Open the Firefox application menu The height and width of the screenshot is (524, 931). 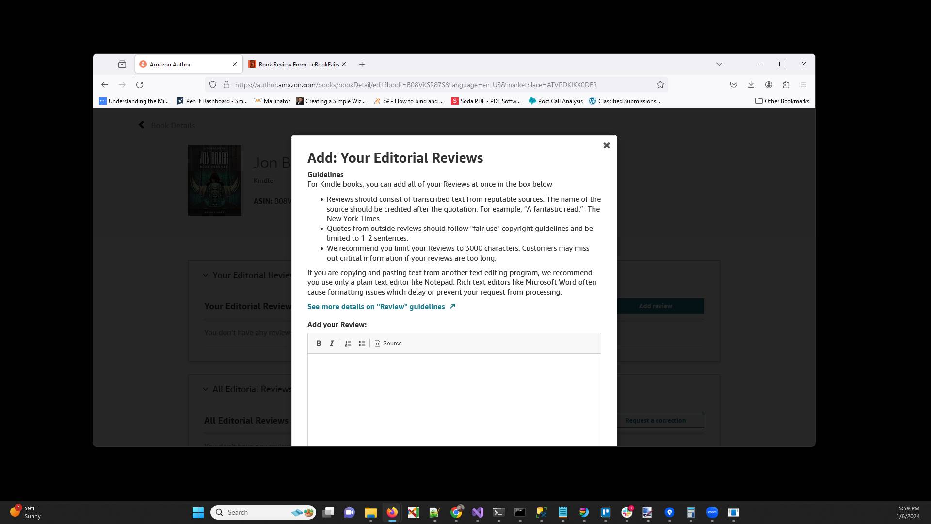click(x=803, y=84)
